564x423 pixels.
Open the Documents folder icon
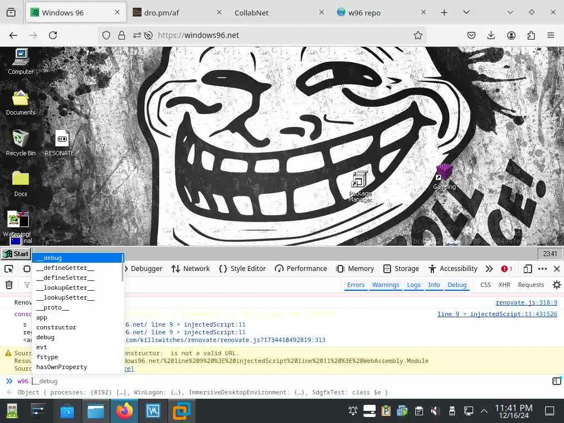pyautogui.click(x=20, y=102)
